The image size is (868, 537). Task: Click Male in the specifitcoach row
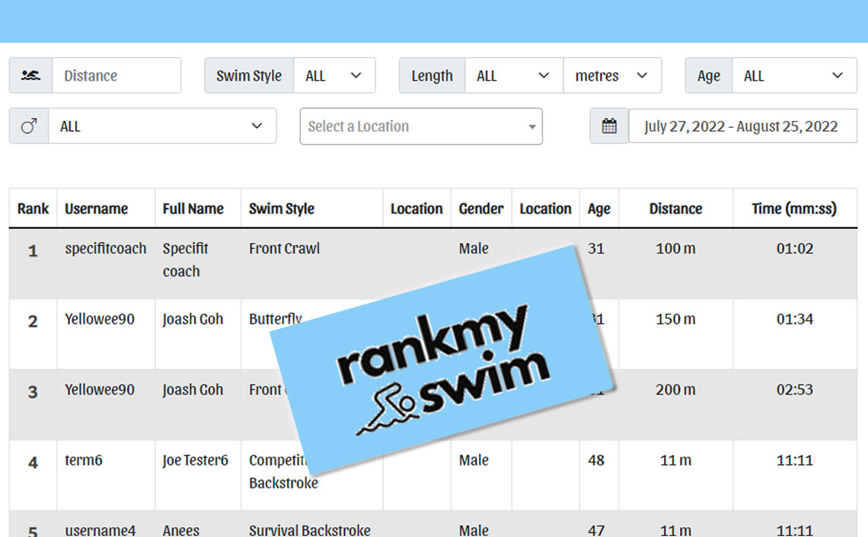tap(474, 248)
